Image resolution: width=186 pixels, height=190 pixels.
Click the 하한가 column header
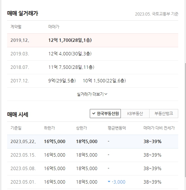pos(49,128)
